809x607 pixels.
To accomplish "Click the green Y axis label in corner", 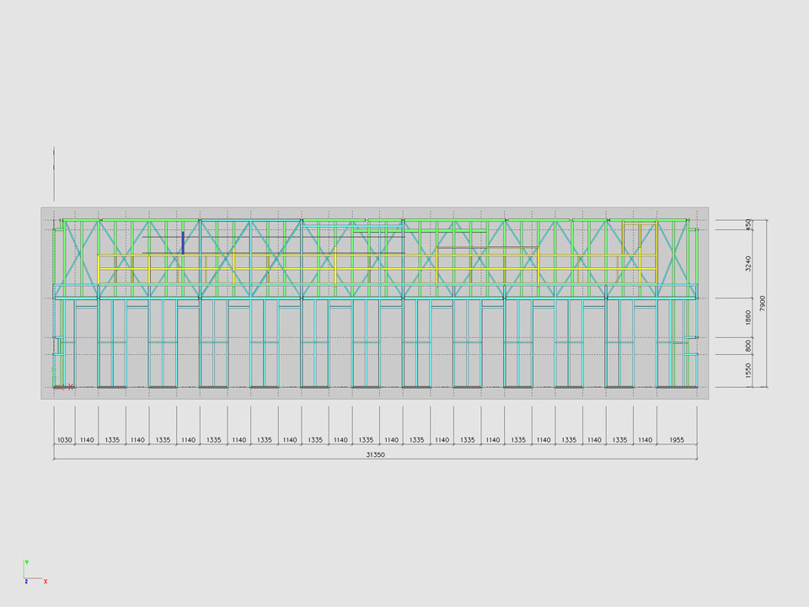I will pyautogui.click(x=26, y=562).
